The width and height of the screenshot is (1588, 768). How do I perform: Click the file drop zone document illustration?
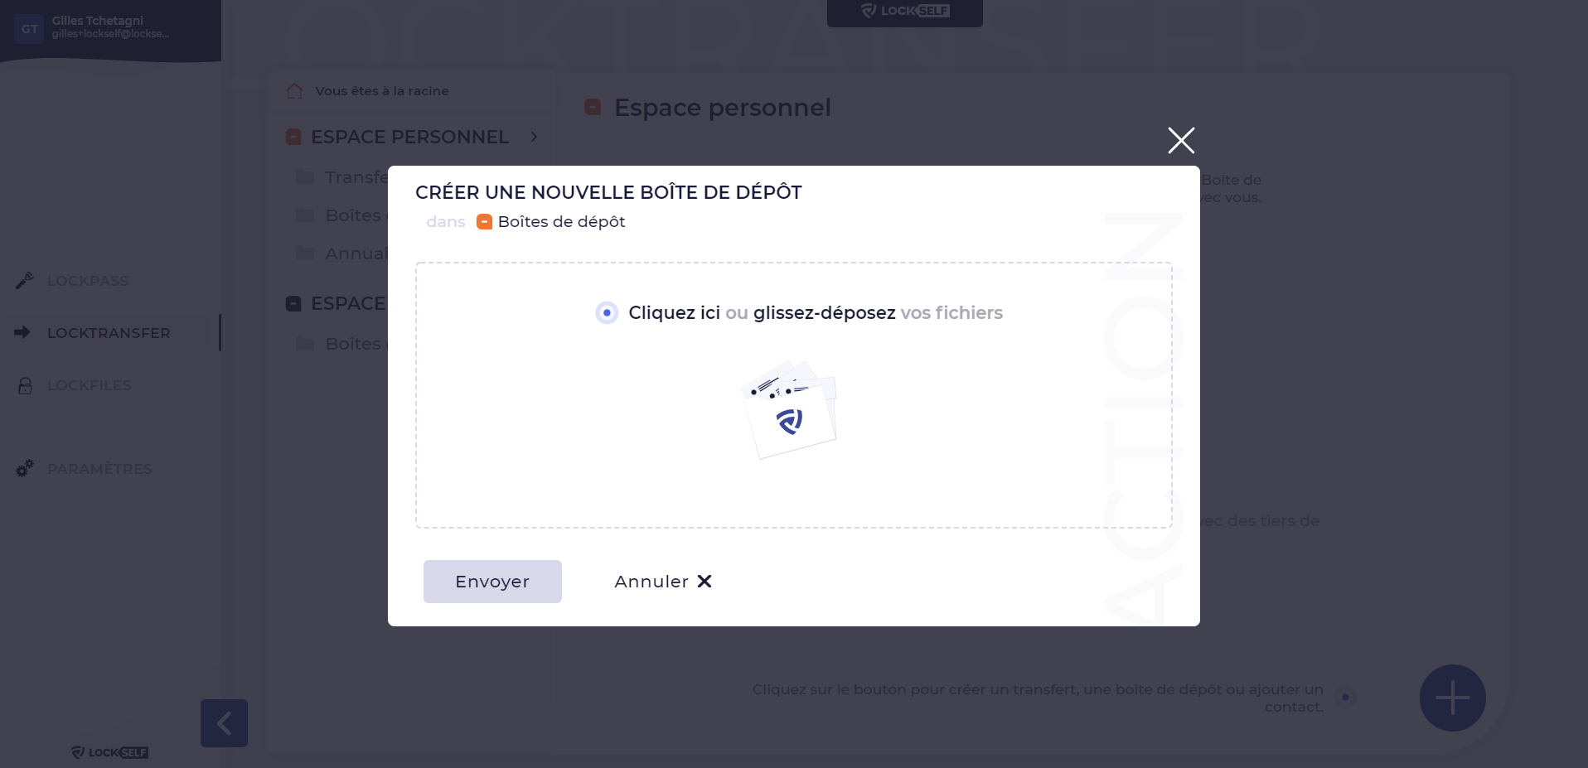coord(790,408)
